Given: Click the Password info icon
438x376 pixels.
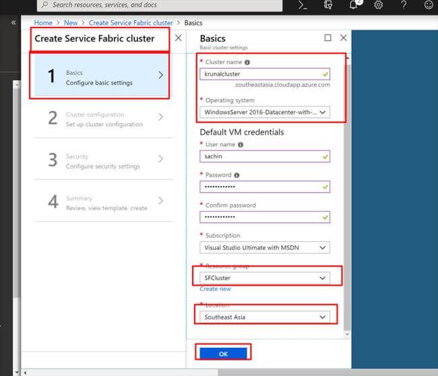Looking at the screenshot, I should point(237,175).
